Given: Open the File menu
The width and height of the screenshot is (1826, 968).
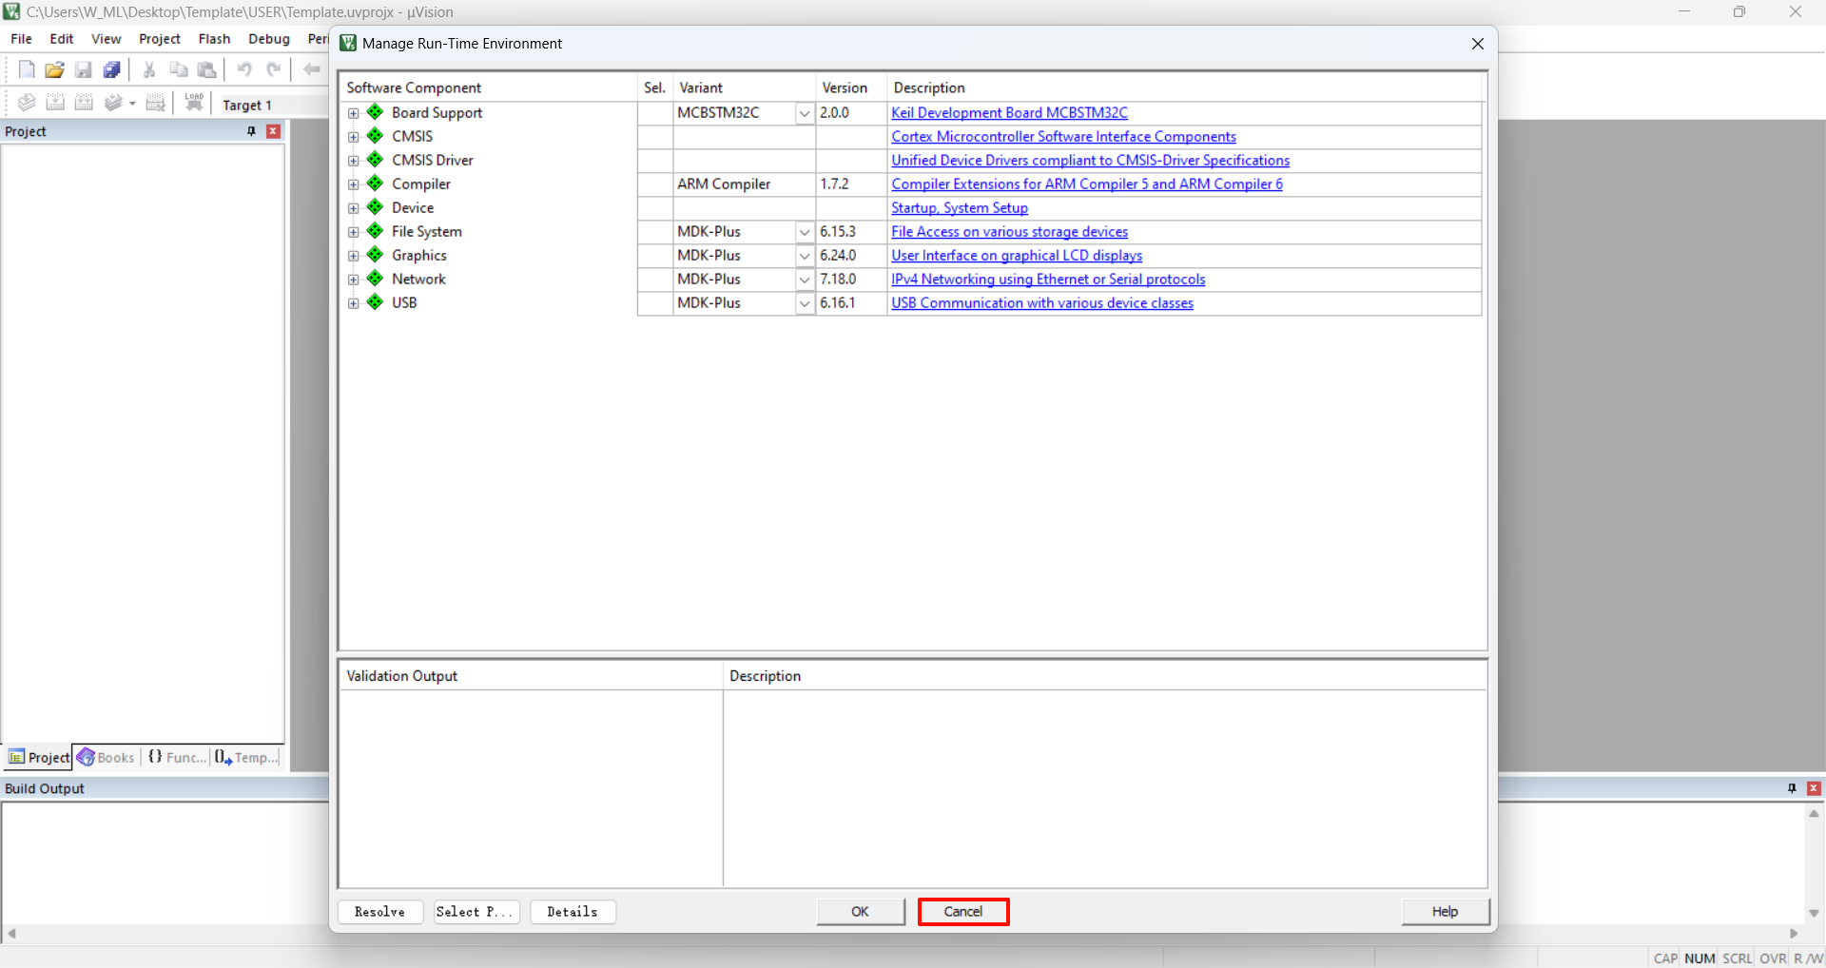Looking at the screenshot, I should tap(21, 39).
